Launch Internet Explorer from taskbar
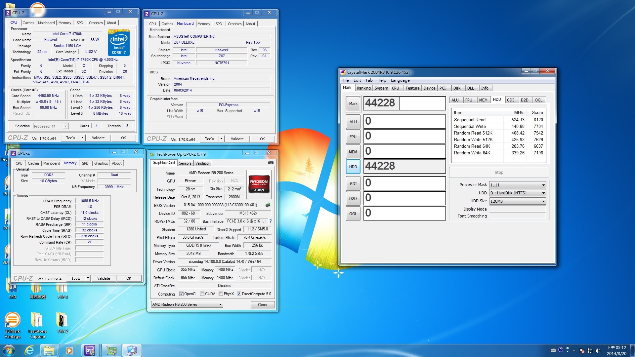This screenshot has width=635, height=357. (x=29, y=350)
